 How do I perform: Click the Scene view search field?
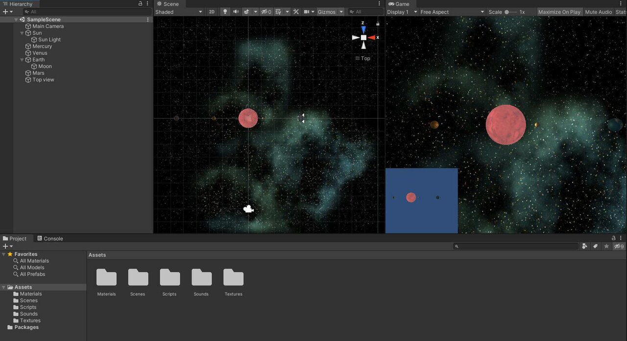point(365,12)
